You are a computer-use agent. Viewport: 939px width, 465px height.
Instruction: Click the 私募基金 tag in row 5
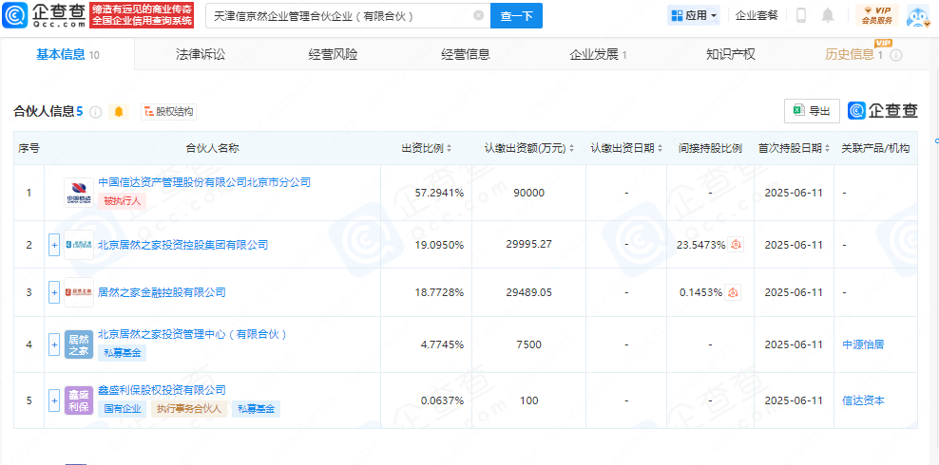pos(256,409)
